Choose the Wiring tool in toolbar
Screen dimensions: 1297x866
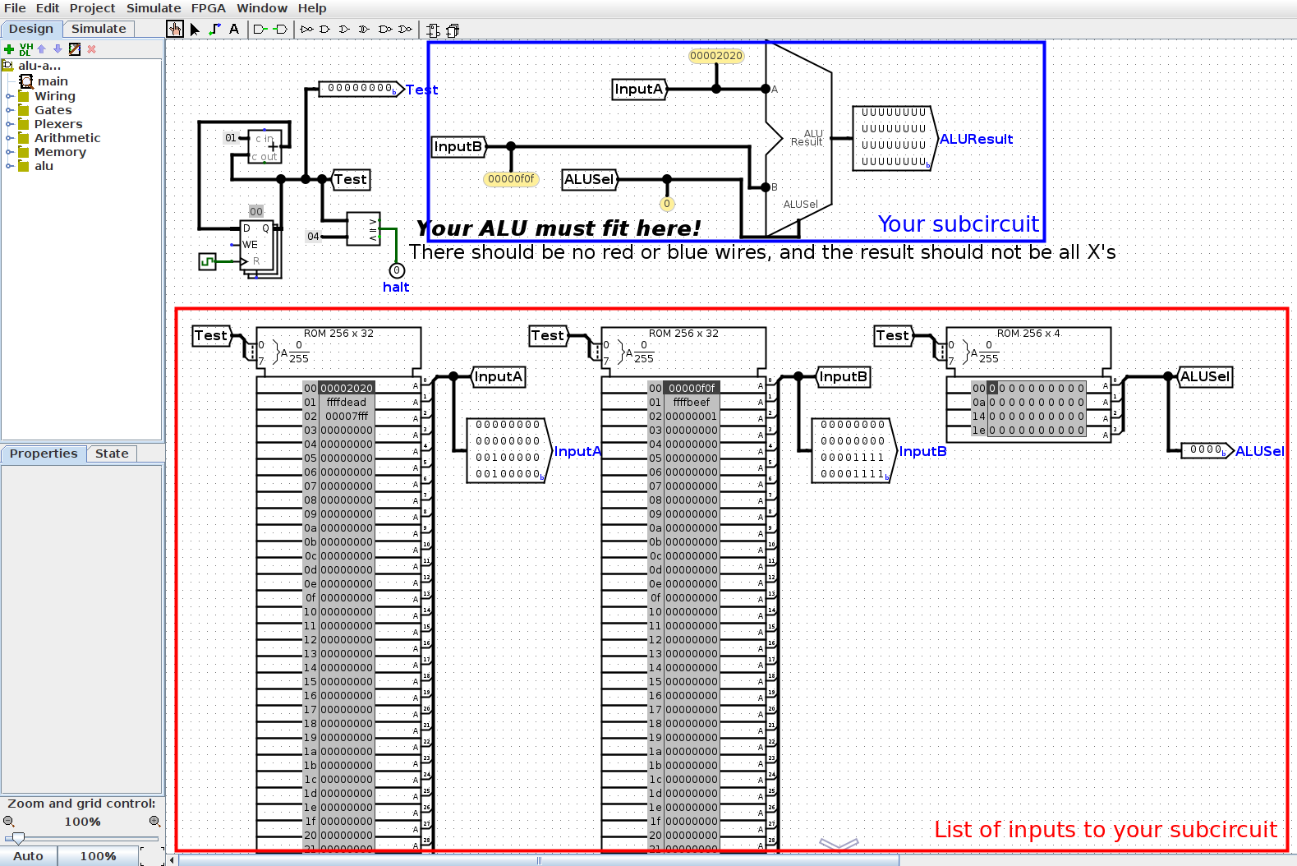(x=214, y=30)
